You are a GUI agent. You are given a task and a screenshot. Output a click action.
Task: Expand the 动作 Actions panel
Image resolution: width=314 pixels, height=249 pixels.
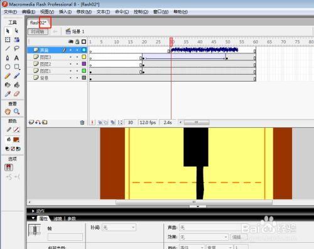[x=33, y=211]
